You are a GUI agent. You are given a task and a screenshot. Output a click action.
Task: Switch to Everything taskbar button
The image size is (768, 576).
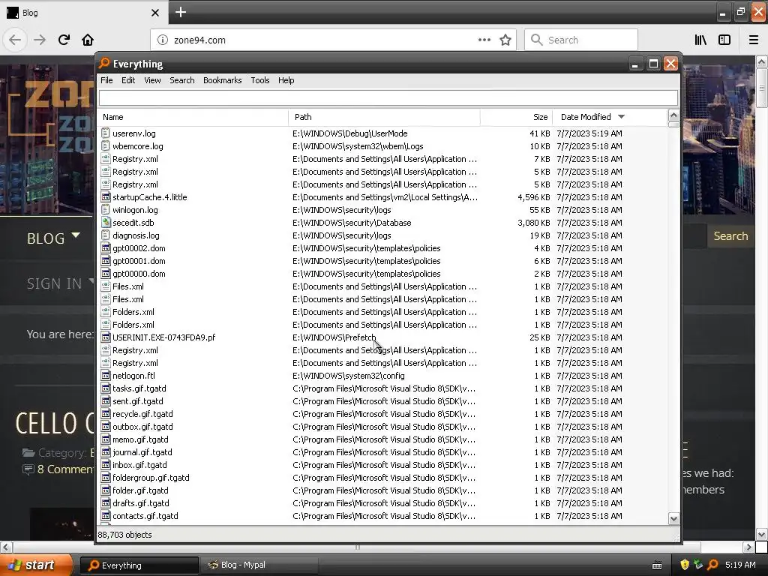(139, 565)
